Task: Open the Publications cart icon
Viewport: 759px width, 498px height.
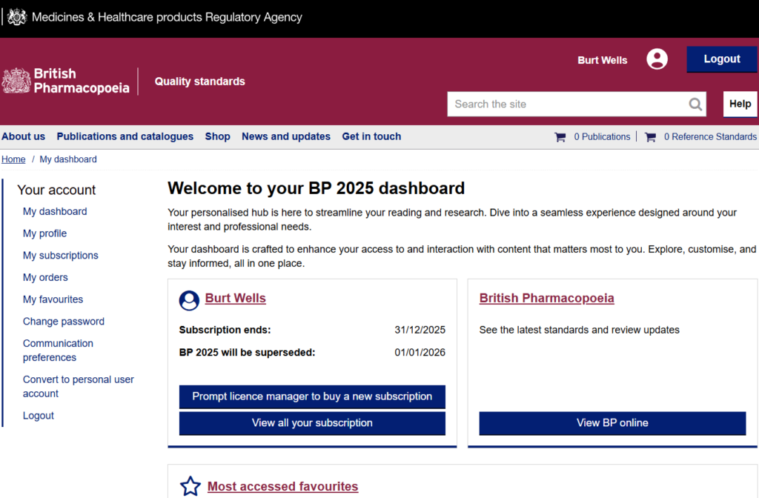Action: 560,137
